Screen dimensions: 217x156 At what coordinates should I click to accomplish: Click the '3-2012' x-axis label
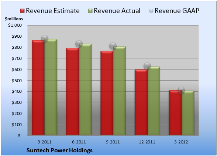click(x=181, y=142)
